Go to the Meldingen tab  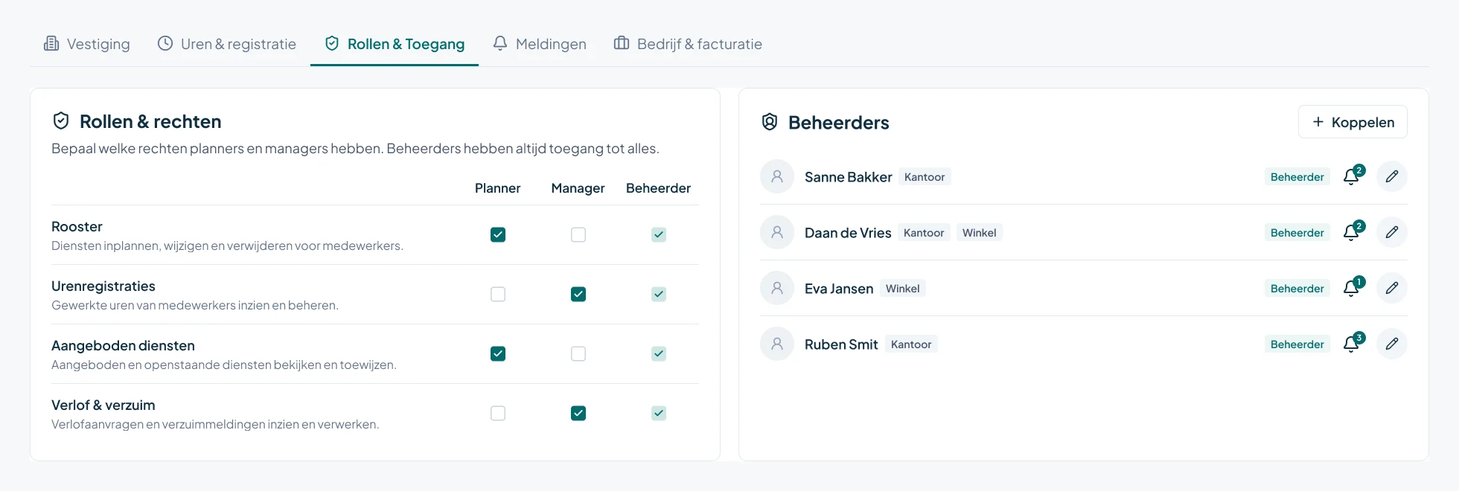(540, 44)
